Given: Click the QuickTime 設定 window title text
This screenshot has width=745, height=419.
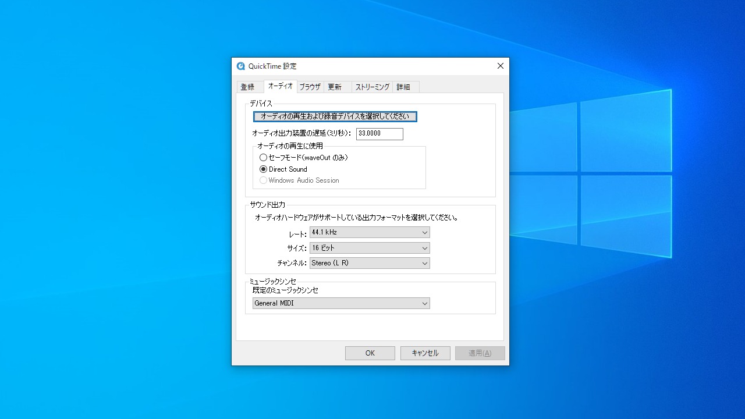Looking at the screenshot, I should click(272, 66).
